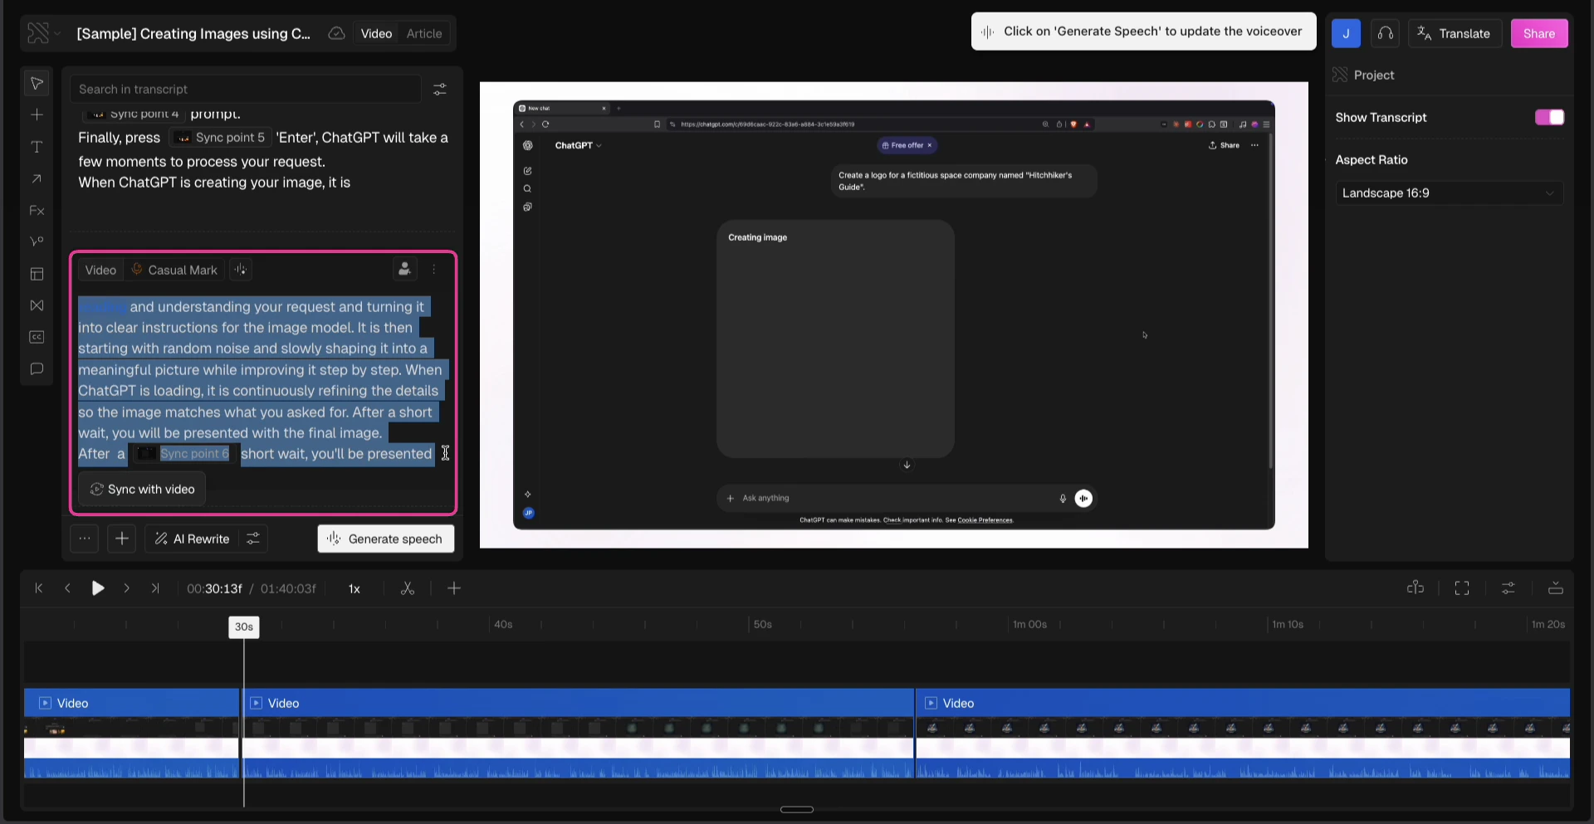Click the video preview canvas
Viewport: 1594px width, 824px height.
tap(894, 314)
